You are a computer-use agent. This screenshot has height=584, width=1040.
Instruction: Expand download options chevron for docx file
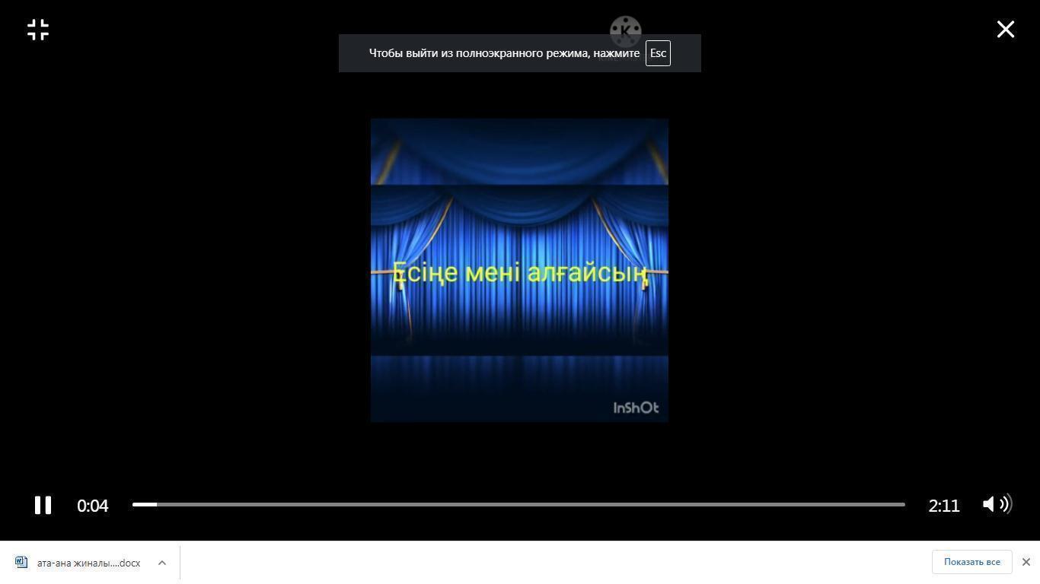point(162,563)
